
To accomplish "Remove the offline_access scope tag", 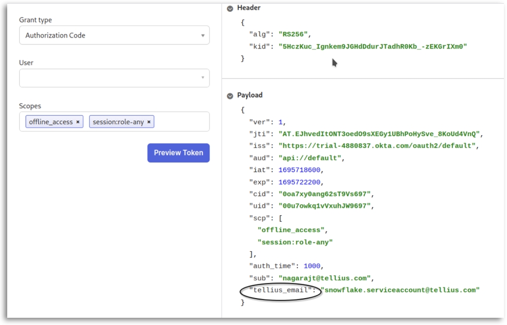I will (x=78, y=122).
